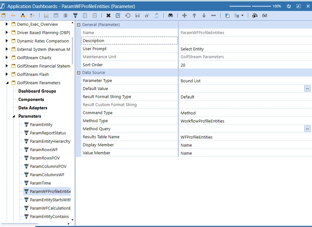Viewport: 312px width, 227px height.
Task: Click the Sort Order value field
Action: tap(245, 65)
